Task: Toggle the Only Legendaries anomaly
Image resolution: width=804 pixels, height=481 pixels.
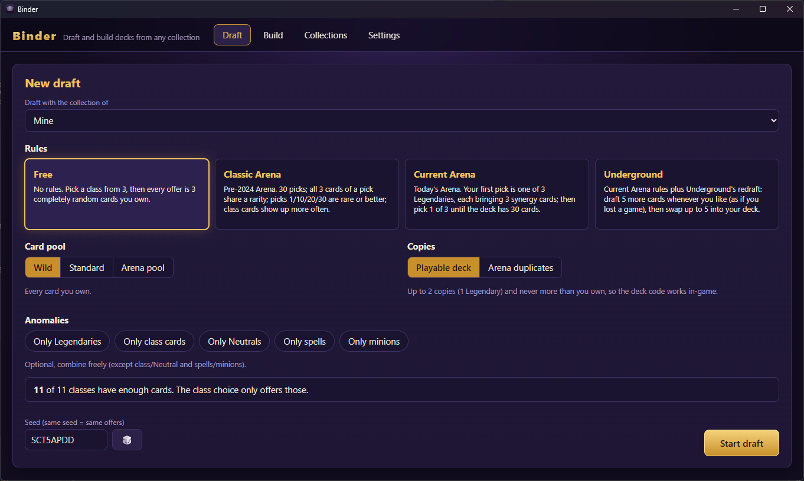Action: point(67,341)
